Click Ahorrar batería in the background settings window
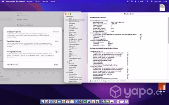Screen dimensions: 169x105 click(22, 20)
